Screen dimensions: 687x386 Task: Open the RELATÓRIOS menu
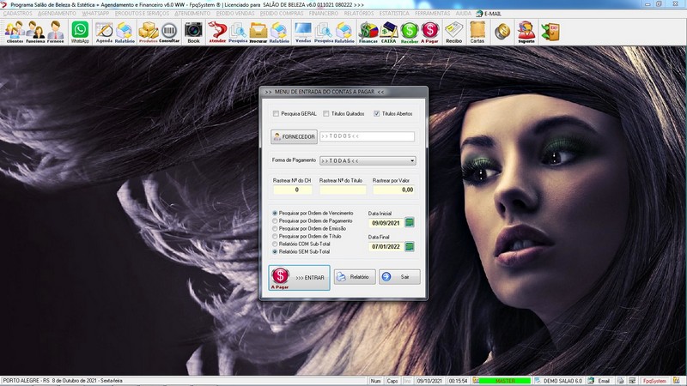360,14
